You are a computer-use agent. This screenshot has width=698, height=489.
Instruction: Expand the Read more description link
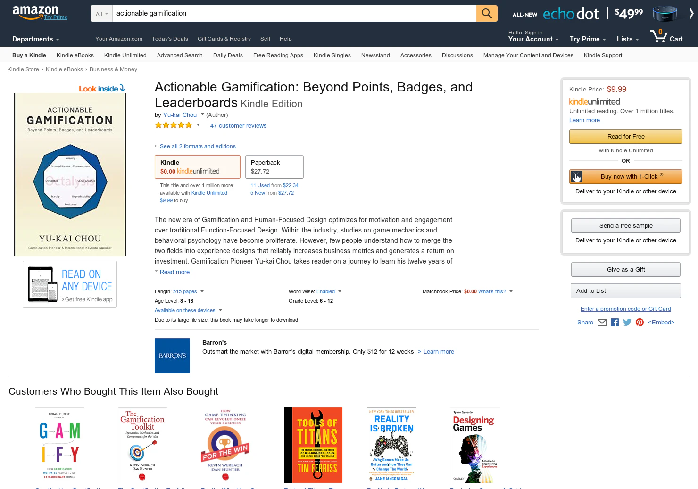coord(174,272)
